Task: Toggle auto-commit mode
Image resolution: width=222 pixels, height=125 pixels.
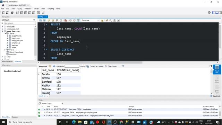Action: click(78, 20)
